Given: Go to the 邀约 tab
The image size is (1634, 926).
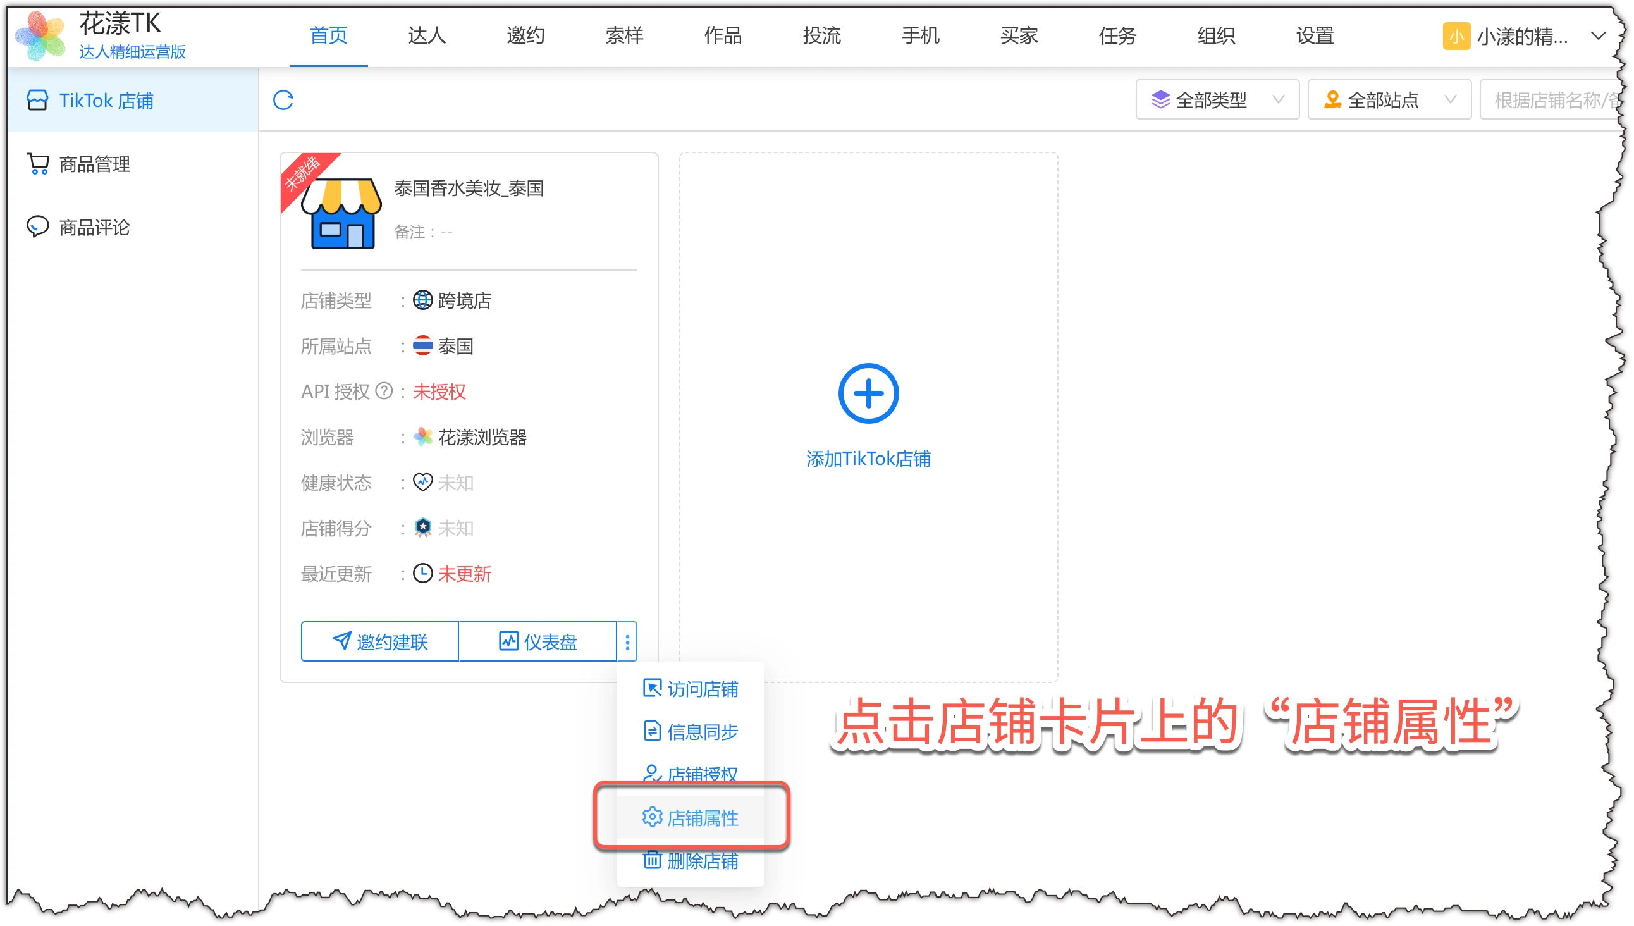Looking at the screenshot, I should pos(526,35).
